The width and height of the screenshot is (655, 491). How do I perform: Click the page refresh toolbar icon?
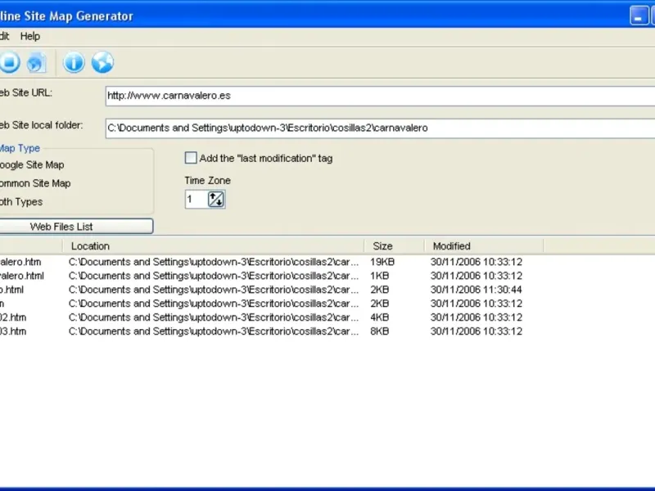click(x=37, y=63)
